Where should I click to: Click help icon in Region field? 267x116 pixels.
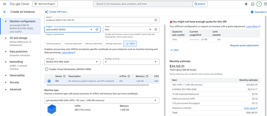coord(97,30)
